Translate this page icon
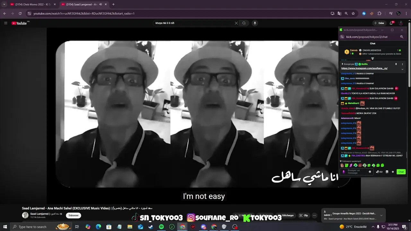 [x=339, y=13]
